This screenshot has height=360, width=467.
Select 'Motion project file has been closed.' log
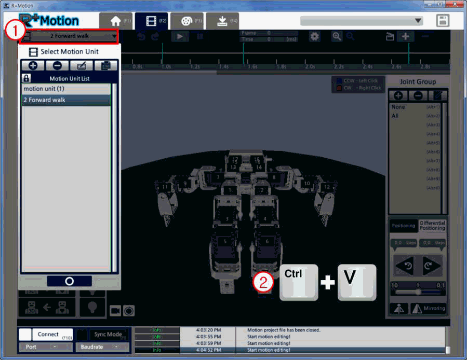coord(290,330)
